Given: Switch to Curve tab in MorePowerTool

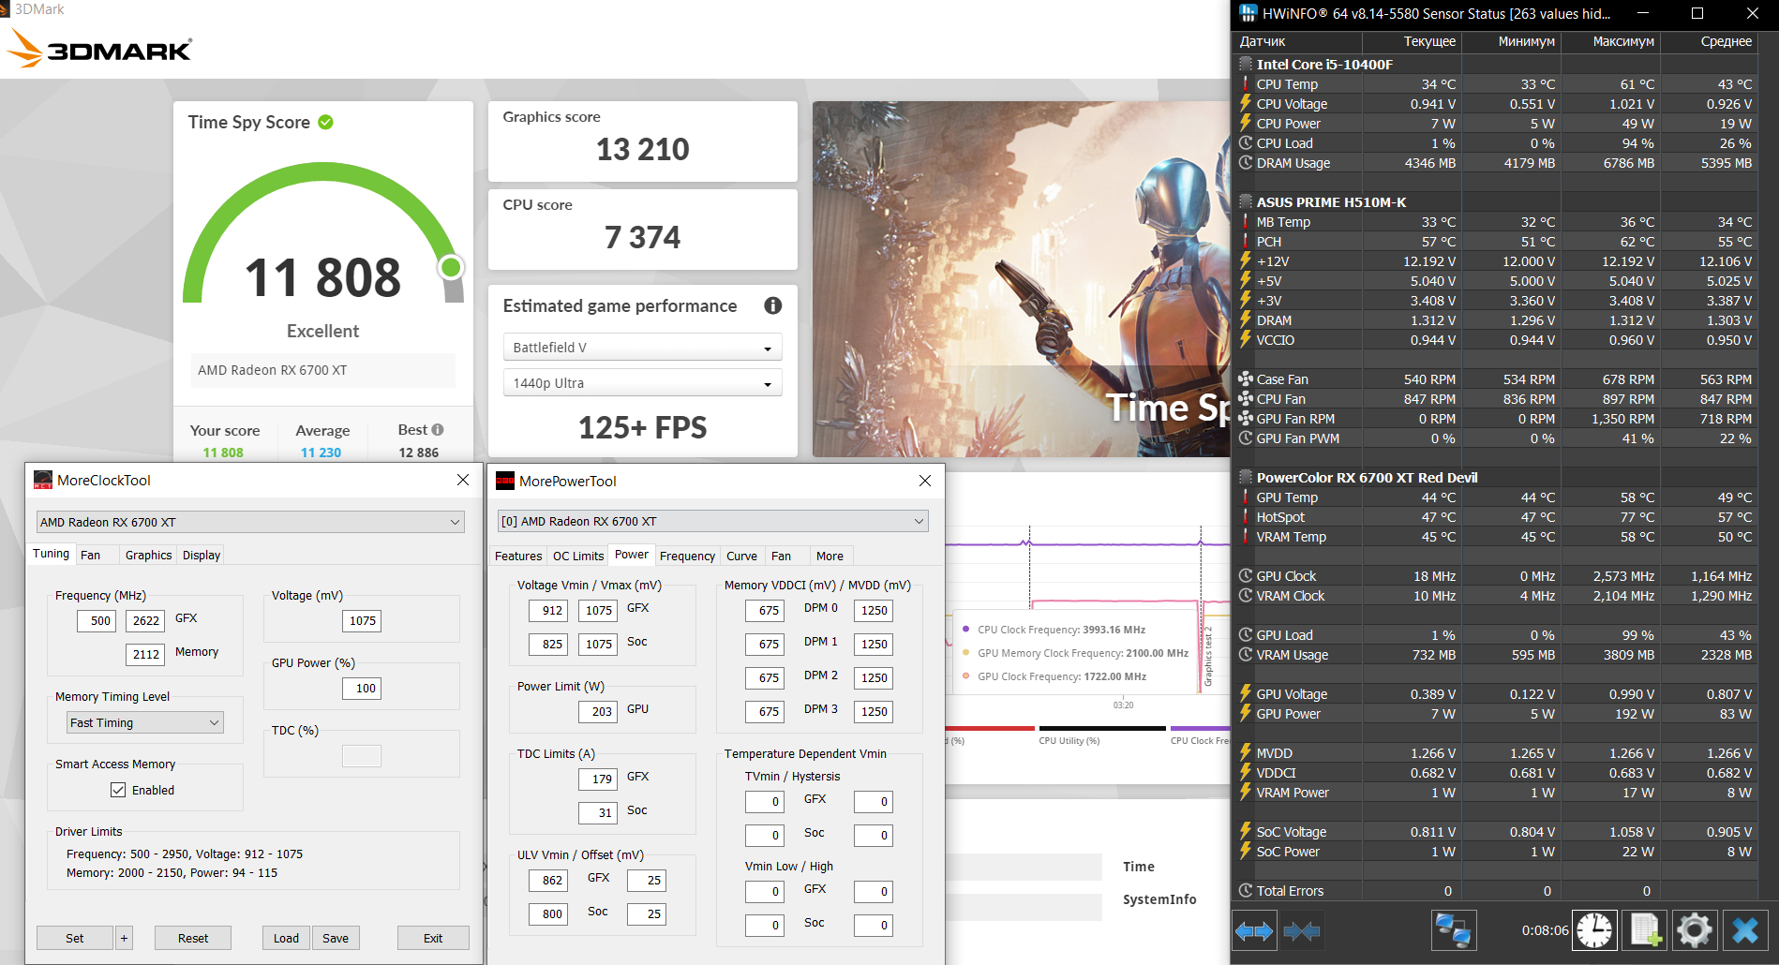Looking at the screenshot, I should click(741, 556).
